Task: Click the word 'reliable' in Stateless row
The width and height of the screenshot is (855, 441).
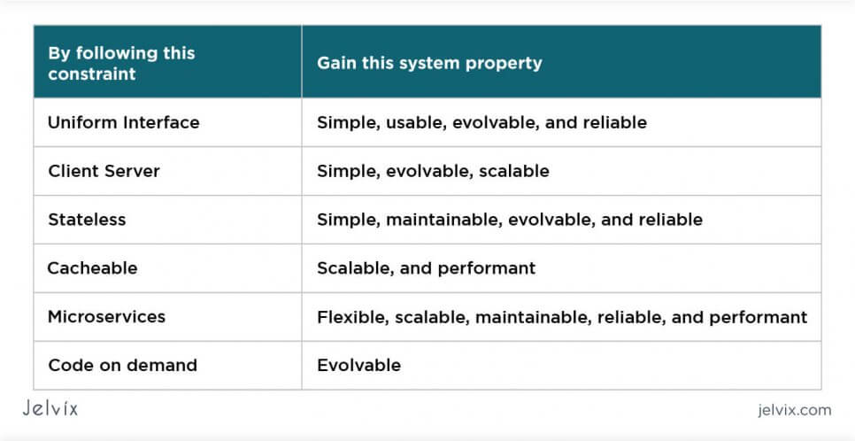Action: point(671,220)
